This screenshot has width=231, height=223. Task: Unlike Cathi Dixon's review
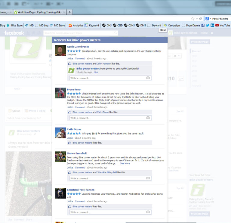70,138
